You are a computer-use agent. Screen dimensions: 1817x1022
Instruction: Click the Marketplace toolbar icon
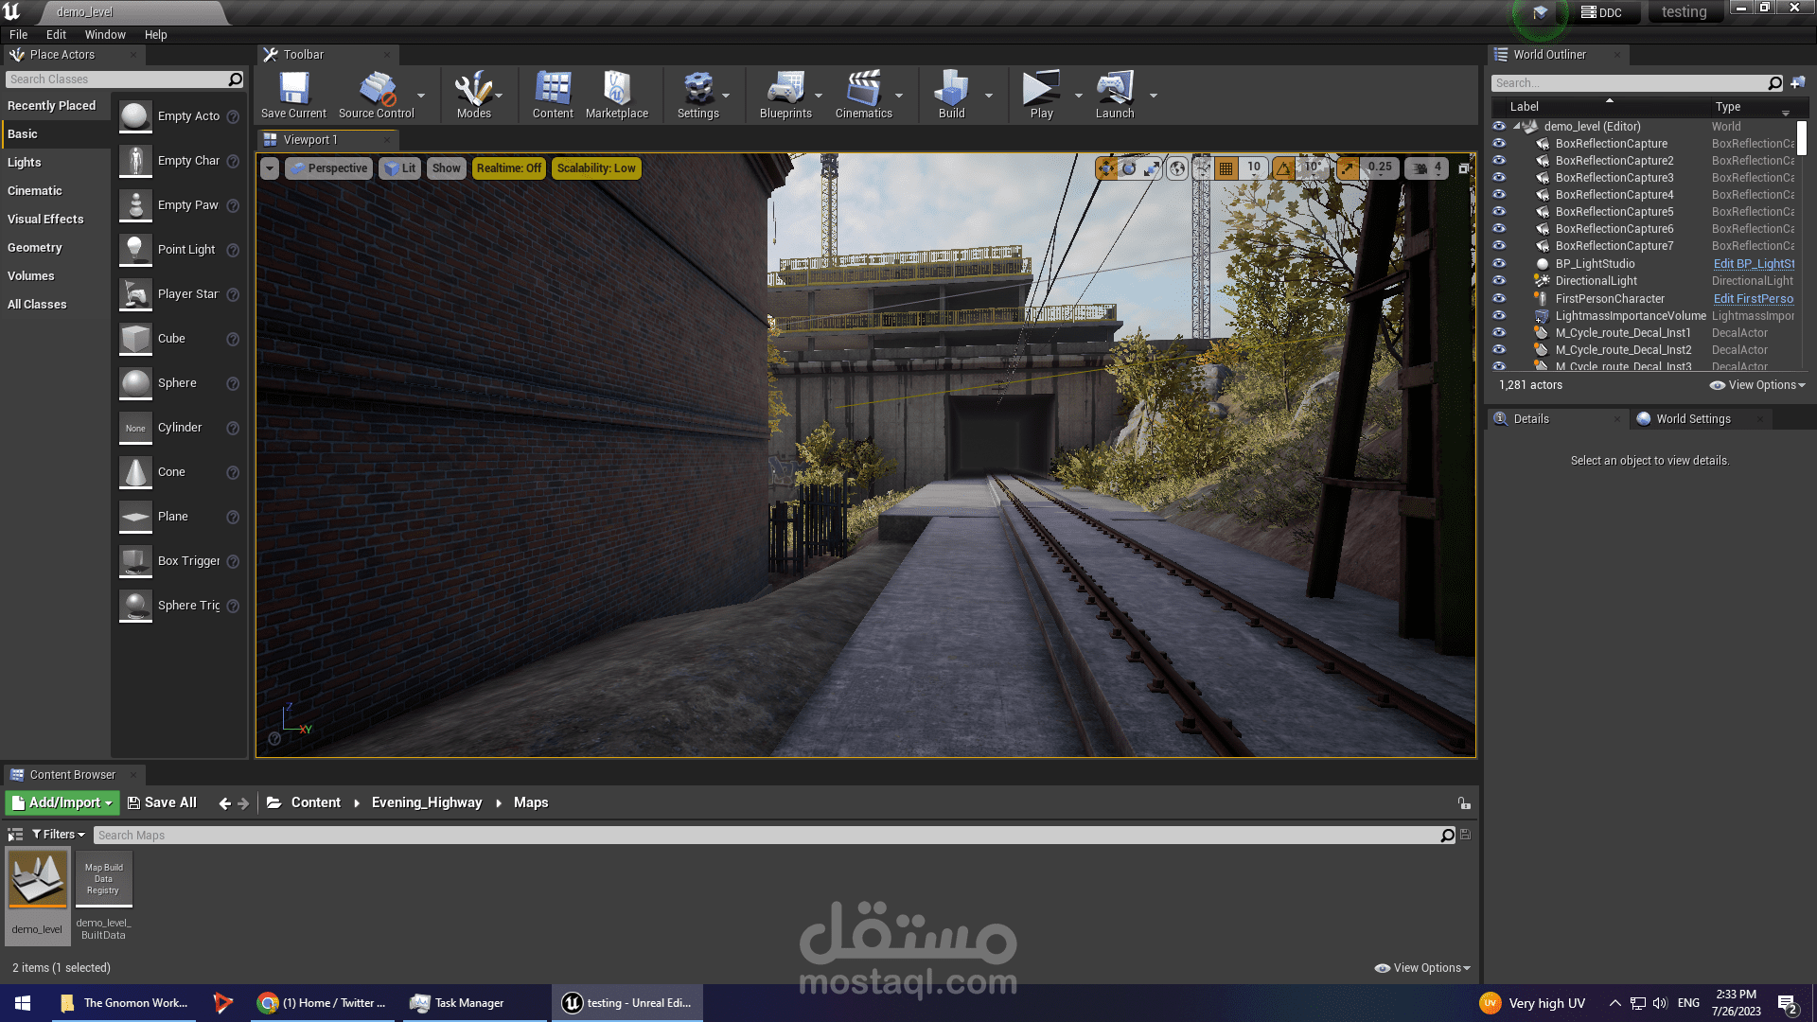click(x=617, y=94)
